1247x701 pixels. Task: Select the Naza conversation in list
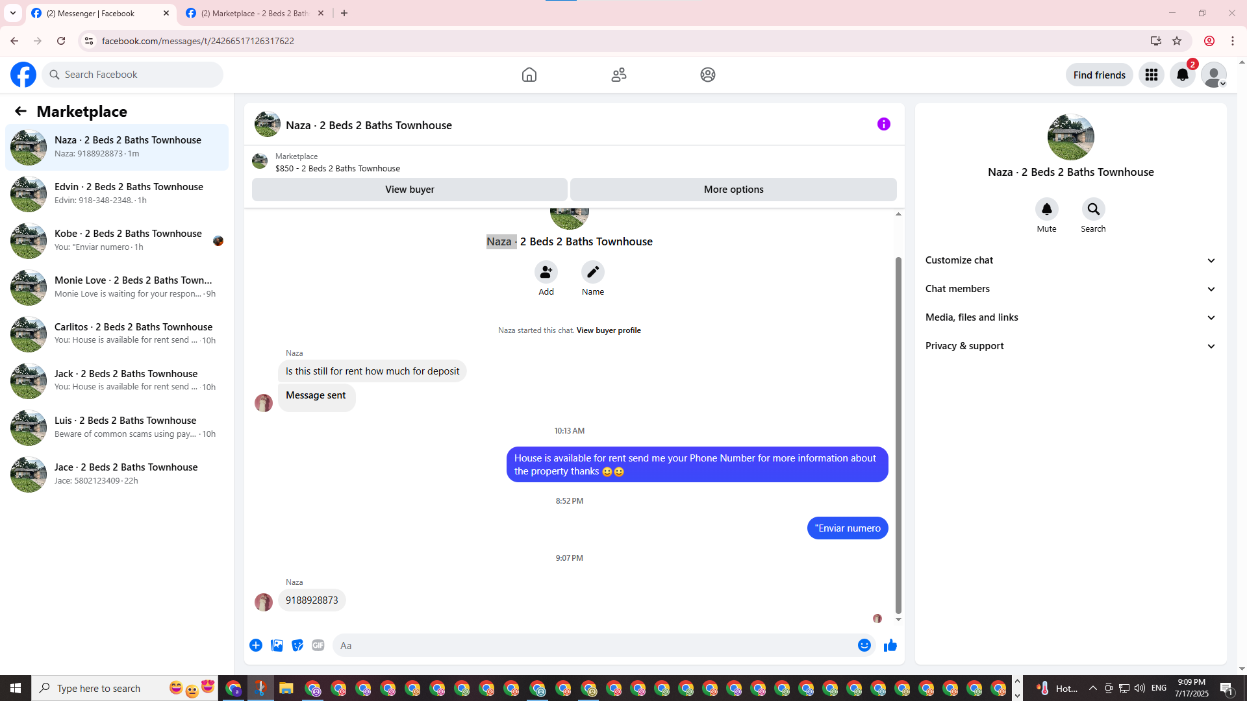pyautogui.click(x=117, y=147)
